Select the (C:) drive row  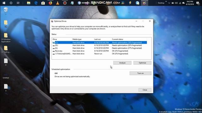(99, 42)
